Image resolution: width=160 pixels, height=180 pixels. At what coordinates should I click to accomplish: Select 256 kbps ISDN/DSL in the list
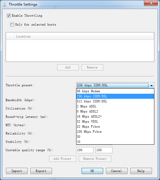point(115,96)
